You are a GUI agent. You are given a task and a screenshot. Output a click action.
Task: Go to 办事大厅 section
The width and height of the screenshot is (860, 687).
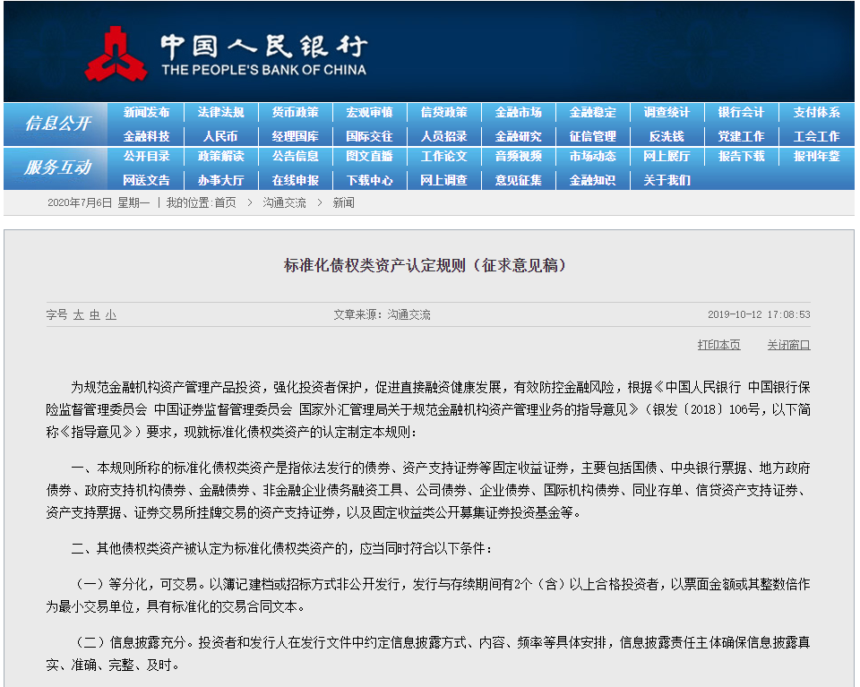[221, 180]
